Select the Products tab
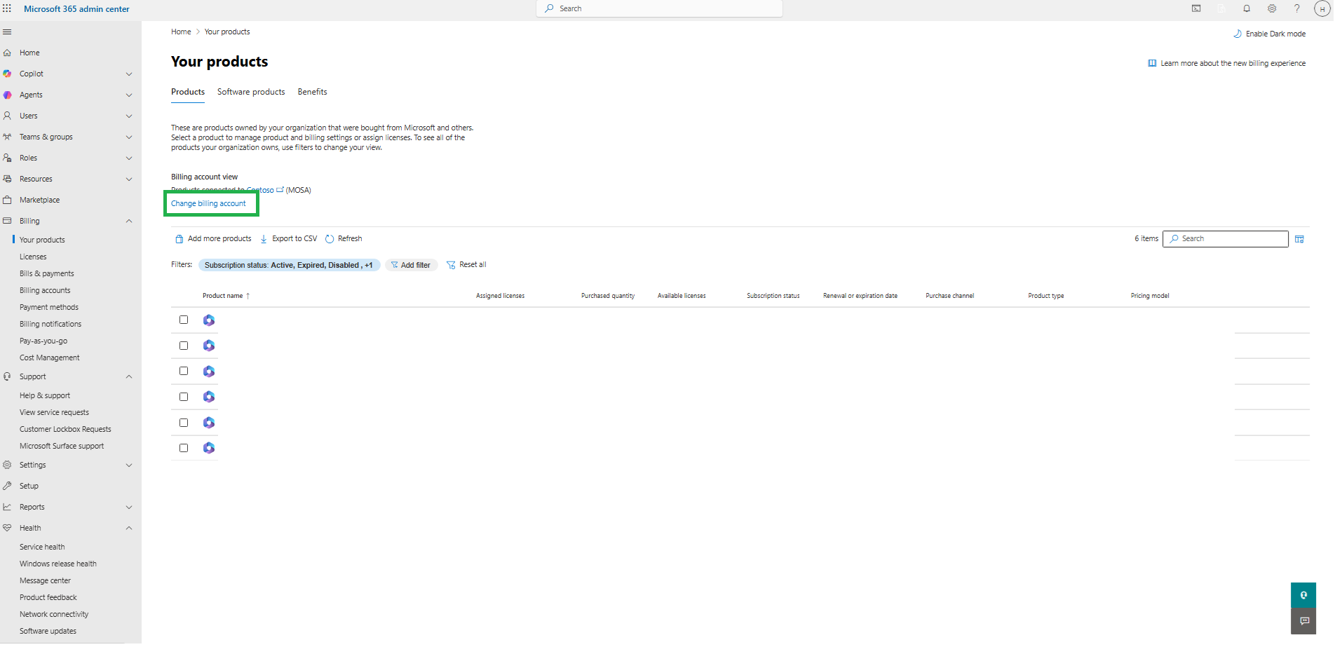This screenshot has width=1335, height=647. point(188,93)
